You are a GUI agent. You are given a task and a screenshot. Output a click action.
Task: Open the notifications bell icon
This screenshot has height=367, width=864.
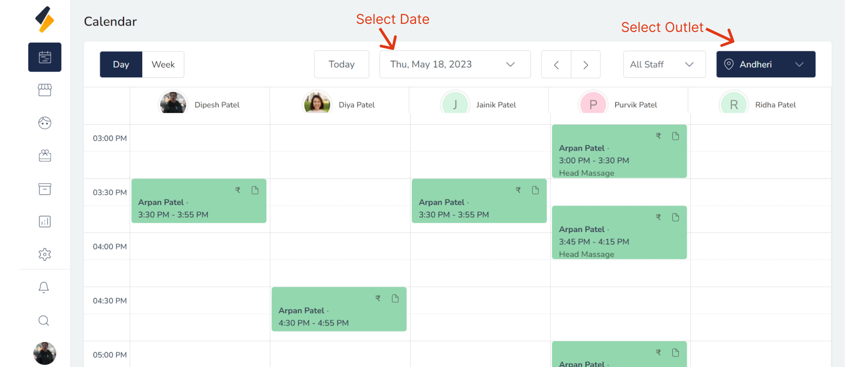(44, 287)
